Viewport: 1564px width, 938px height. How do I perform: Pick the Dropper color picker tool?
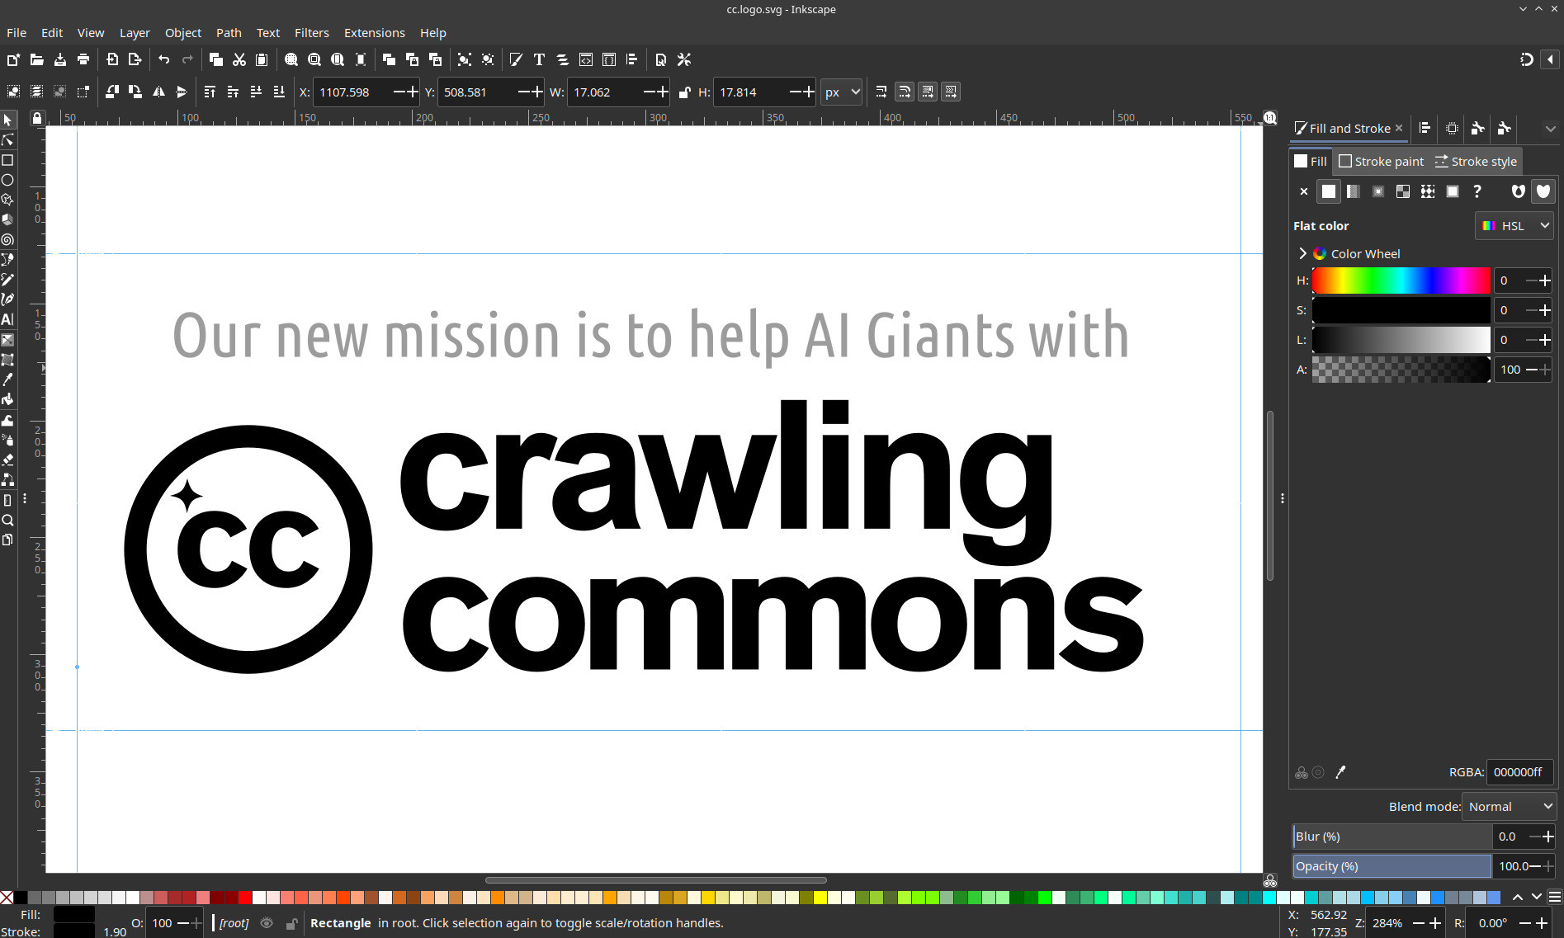coord(7,379)
